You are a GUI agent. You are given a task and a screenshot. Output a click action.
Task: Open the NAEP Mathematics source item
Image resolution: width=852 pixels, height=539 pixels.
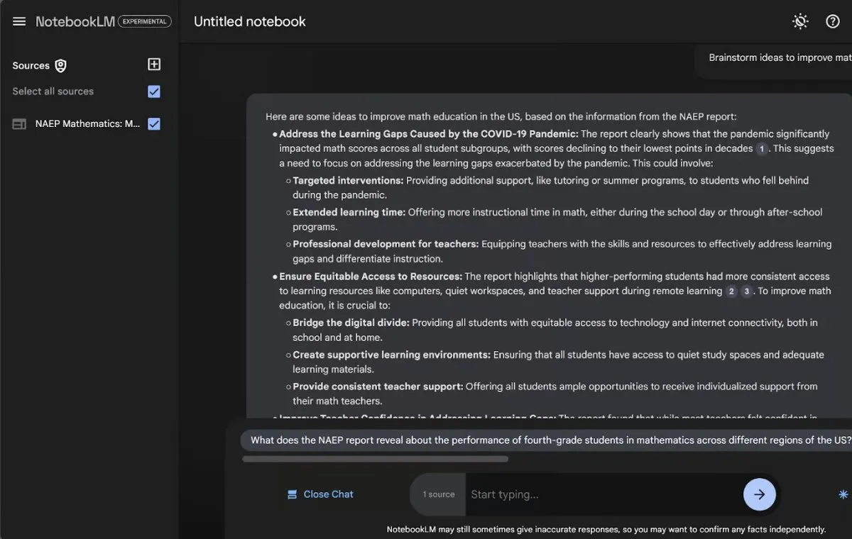[x=87, y=124]
